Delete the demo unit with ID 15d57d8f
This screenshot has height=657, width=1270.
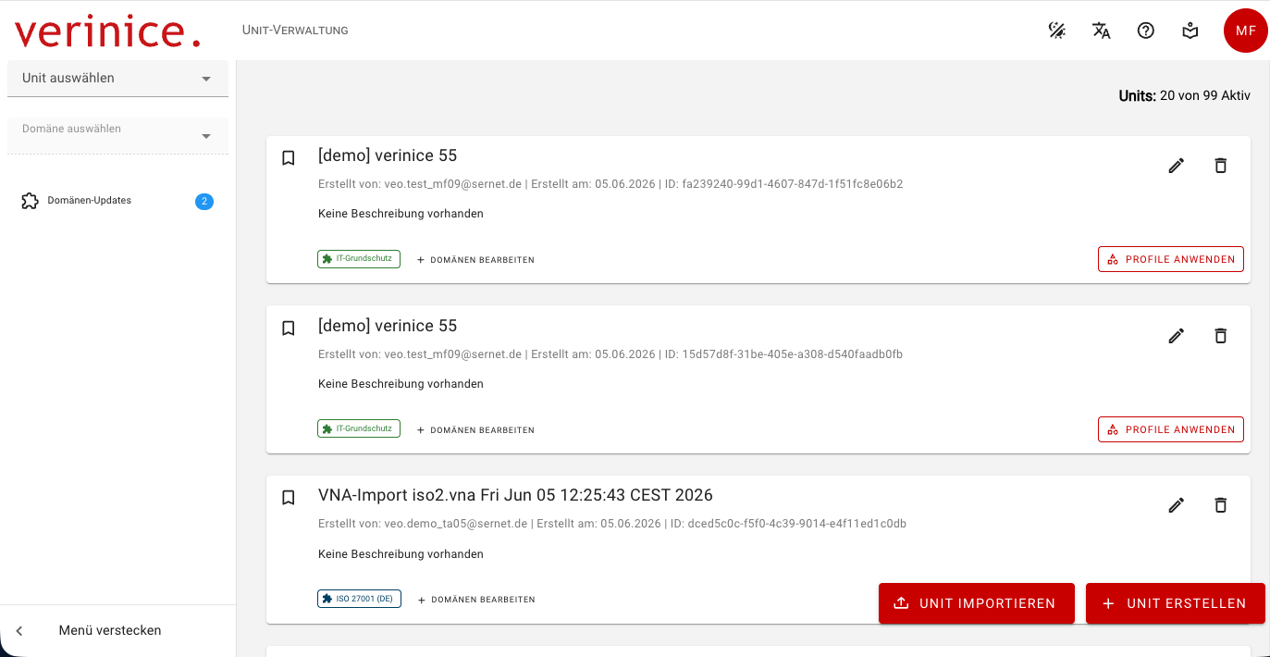click(x=1221, y=336)
